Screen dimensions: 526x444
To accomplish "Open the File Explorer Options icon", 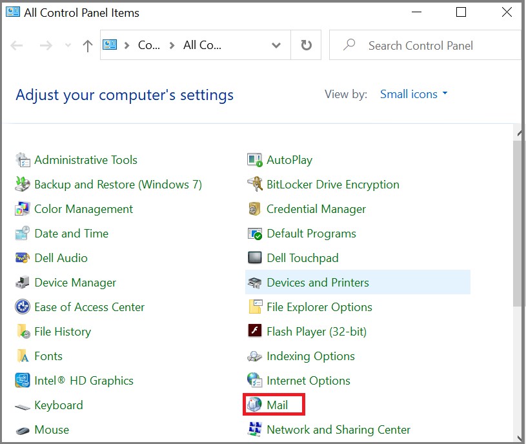I will tap(256, 307).
